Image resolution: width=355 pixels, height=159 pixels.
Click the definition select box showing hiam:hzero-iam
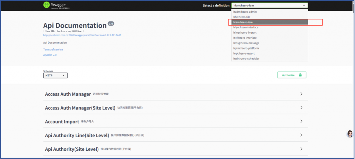tap(269, 6)
